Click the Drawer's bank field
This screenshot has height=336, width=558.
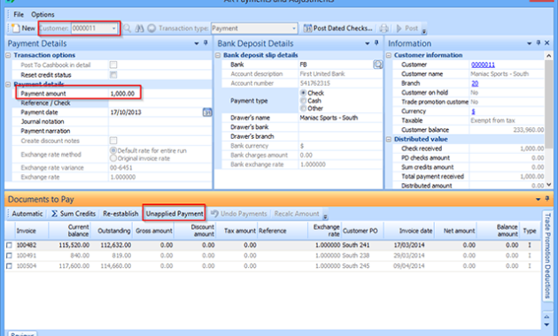click(x=341, y=127)
